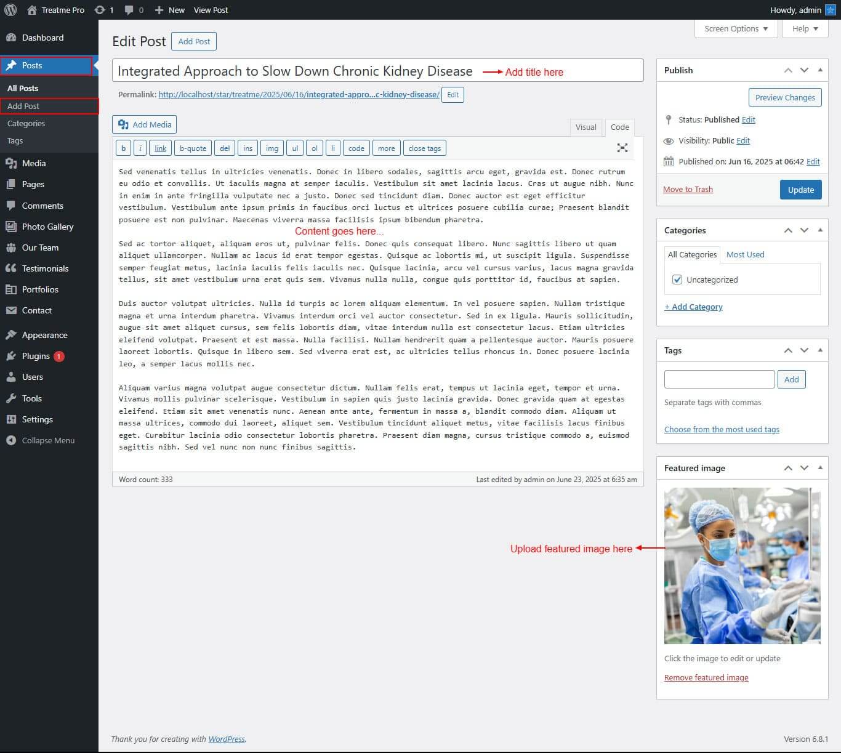Click Collapse Menu in the sidebar
This screenshot has height=753, width=841.
click(x=48, y=440)
